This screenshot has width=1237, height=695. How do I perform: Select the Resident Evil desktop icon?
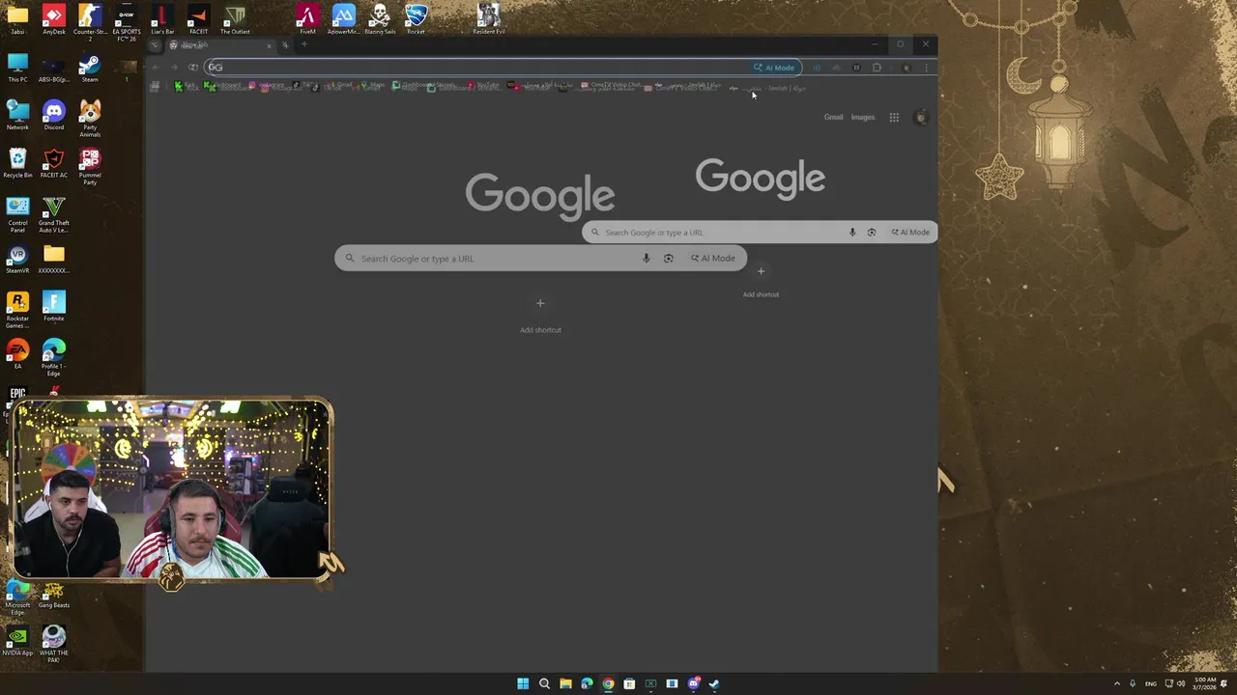coord(488,19)
